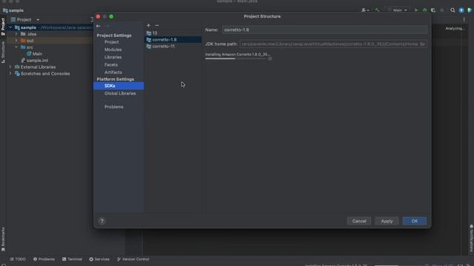The width and height of the screenshot is (474, 266).
Task: Select the Main run configuration dropdown
Action: (397, 10)
